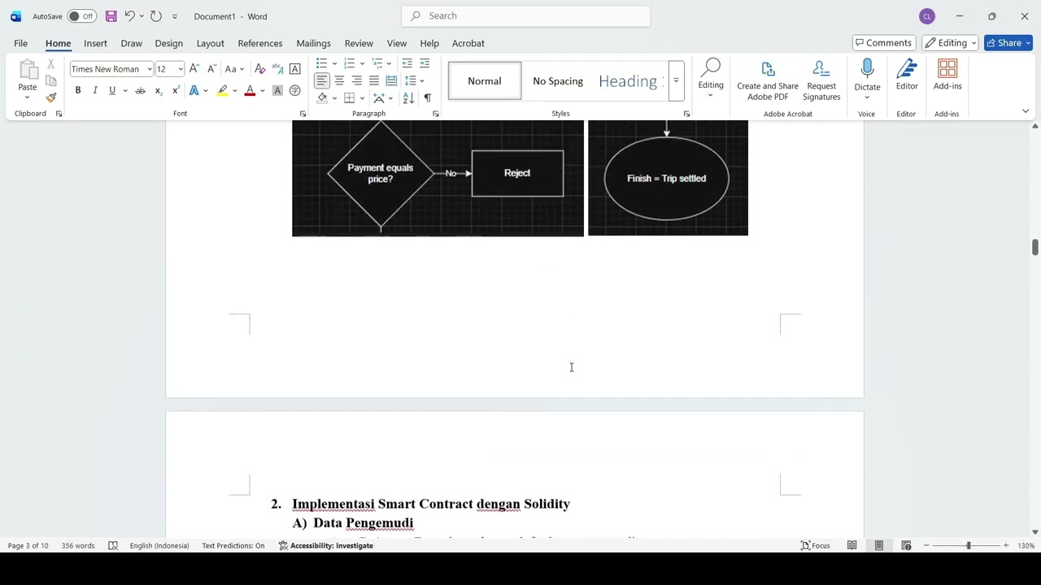Open the File tab
Image resolution: width=1041 pixels, height=585 pixels.
click(21, 43)
